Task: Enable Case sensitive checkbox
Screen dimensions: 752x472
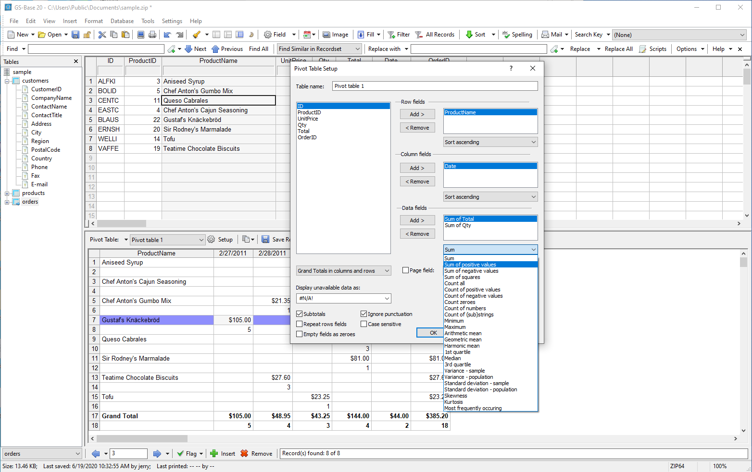Action: [x=363, y=324]
